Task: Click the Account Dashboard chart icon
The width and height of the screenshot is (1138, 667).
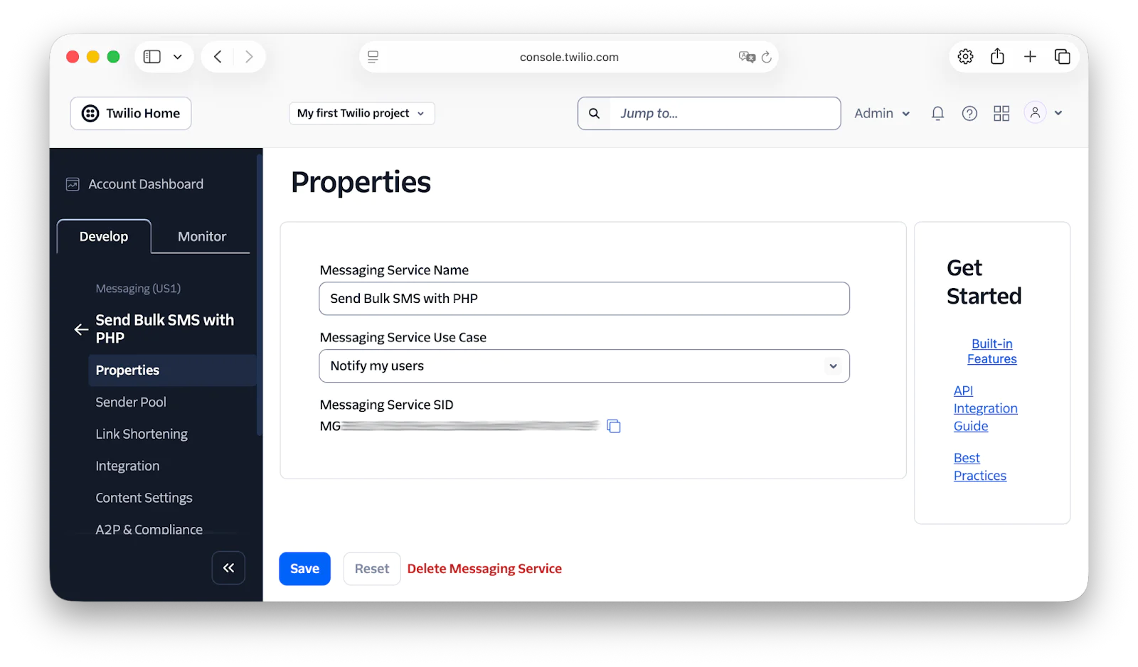Action: tap(73, 183)
